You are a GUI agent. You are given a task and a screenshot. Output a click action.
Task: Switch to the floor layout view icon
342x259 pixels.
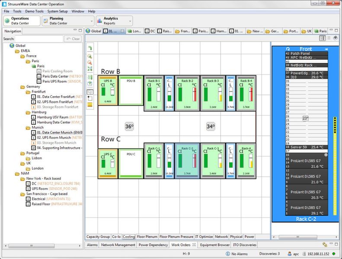click(x=323, y=38)
